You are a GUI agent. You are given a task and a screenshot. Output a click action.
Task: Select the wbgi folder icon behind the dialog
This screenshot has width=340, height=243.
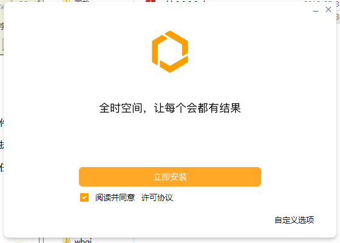pyautogui.click(x=66, y=241)
